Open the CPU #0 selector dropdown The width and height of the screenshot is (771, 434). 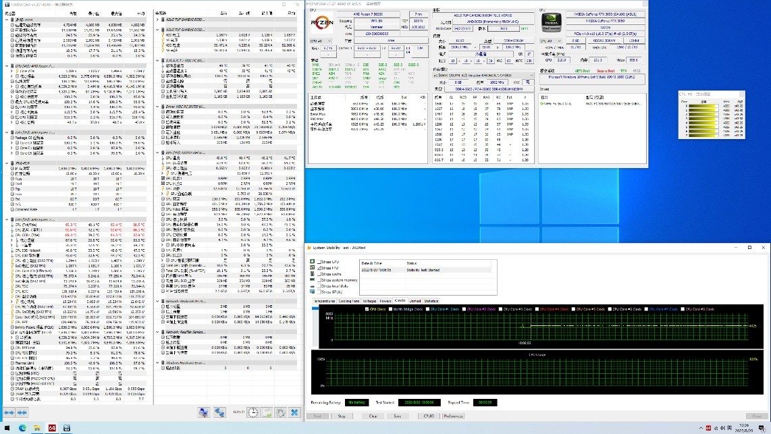click(329, 40)
